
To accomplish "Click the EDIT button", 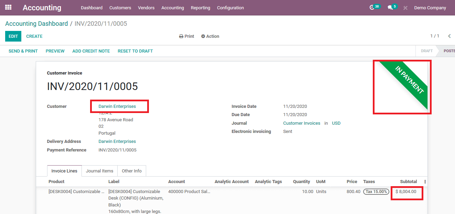I will click(x=13, y=36).
